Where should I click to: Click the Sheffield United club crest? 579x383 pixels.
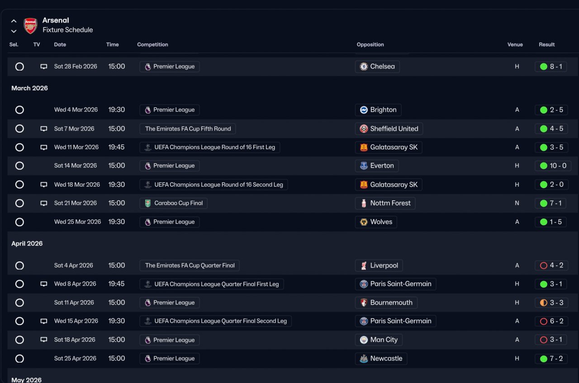pos(364,129)
